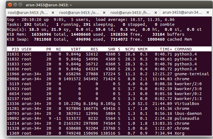Click the KiB Swap total 7811068
Viewport: 213px width, 139px height.
click(x=42, y=39)
